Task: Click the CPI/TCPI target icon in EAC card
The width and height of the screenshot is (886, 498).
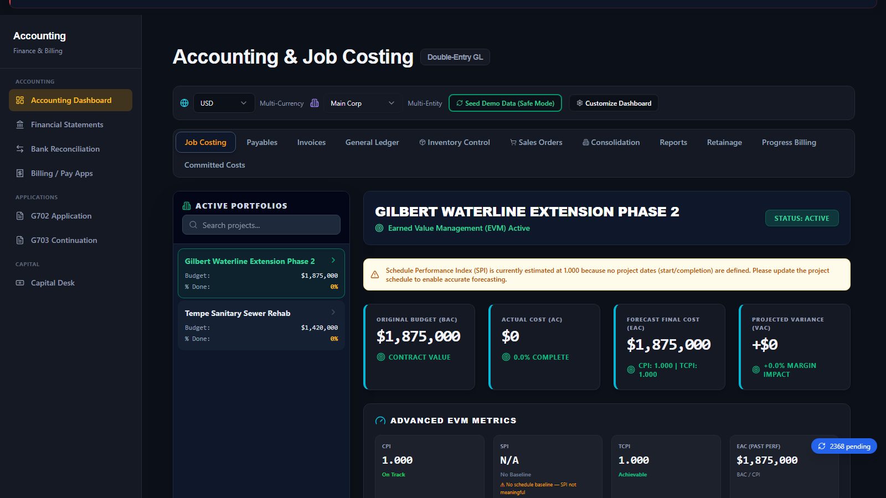Action: pyautogui.click(x=631, y=370)
